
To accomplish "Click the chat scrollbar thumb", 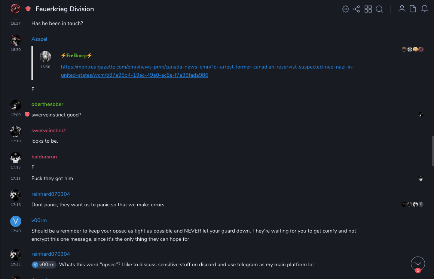I will coord(433,151).
